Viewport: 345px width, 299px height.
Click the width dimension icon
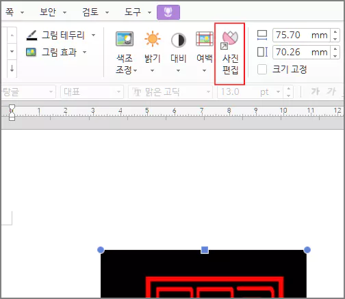pyautogui.click(x=262, y=35)
